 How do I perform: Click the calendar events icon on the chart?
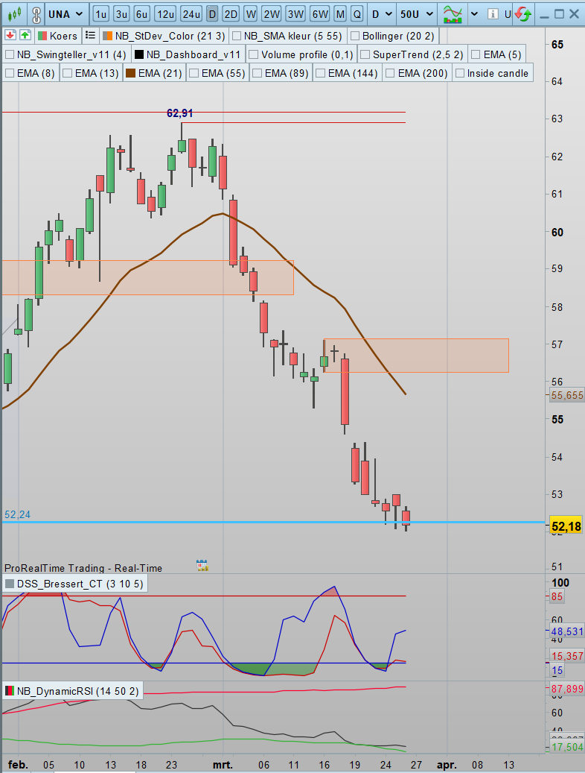(202, 565)
